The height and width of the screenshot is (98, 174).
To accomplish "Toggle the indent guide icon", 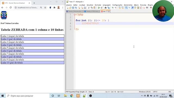I will pos(132,8).
